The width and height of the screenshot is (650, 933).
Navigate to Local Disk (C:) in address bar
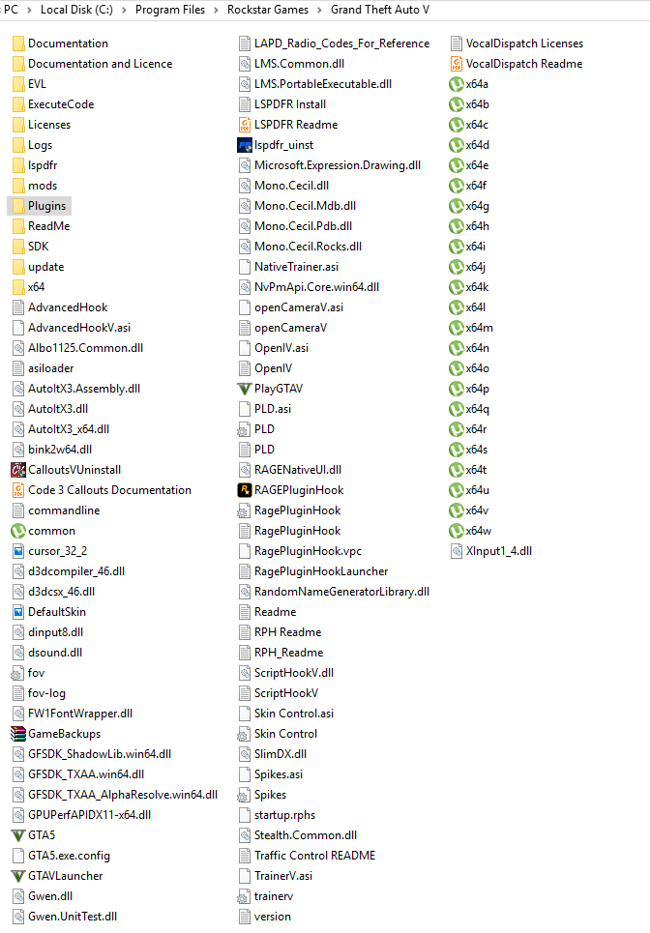point(76,10)
